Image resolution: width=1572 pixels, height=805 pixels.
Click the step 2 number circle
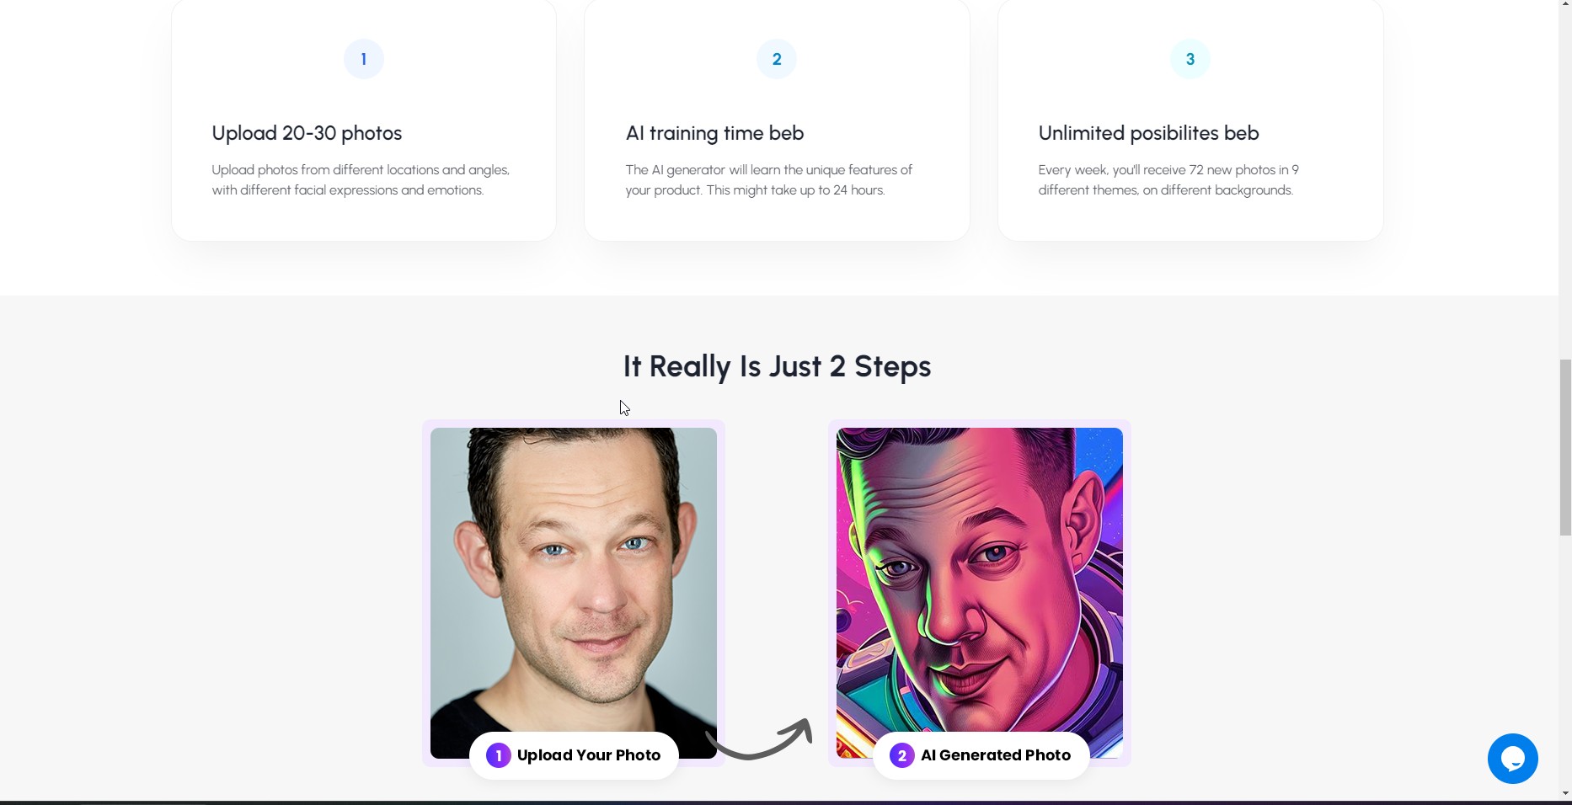[x=777, y=59]
